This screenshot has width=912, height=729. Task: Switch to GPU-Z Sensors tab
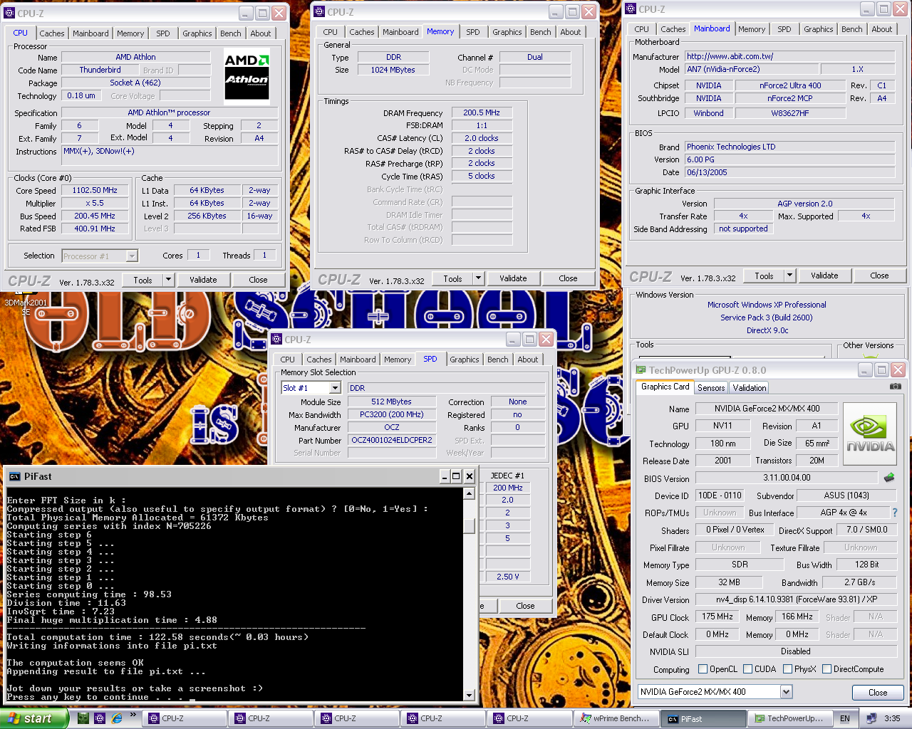click(x=711, y=387)
